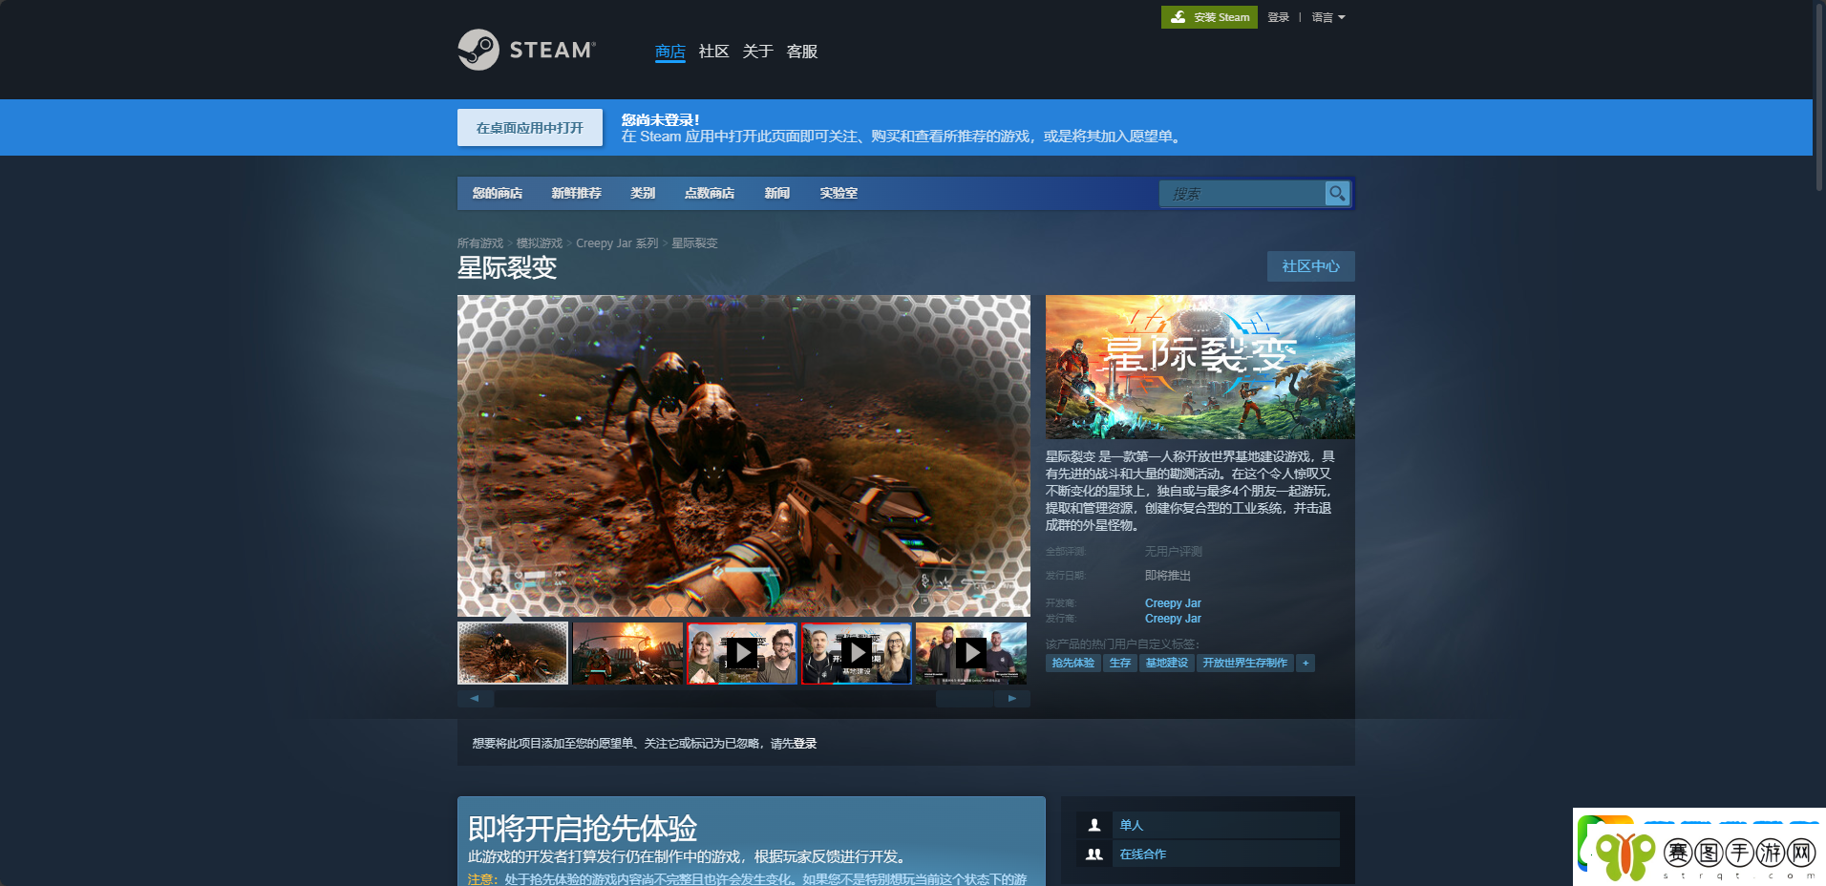Click the Creepy Jar publisher link
This screenshot has height=886, width=1826.
point(1173,619)
